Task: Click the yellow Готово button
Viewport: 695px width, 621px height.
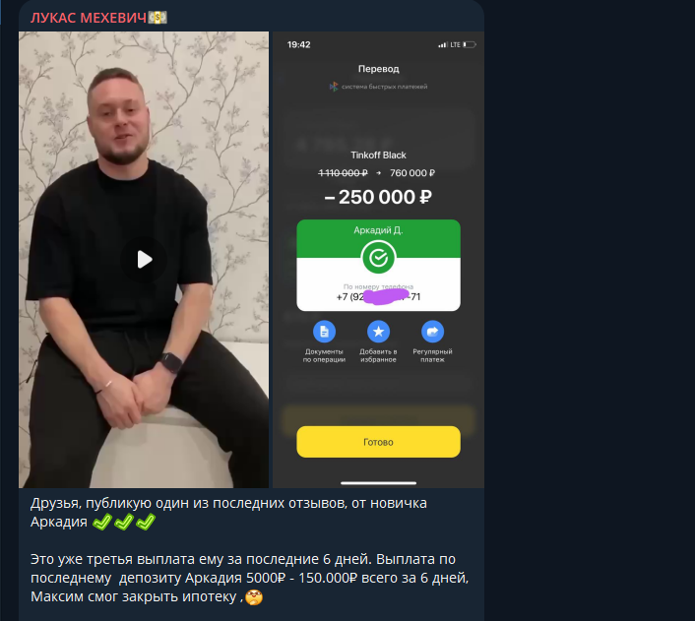Action: point(378,442)
